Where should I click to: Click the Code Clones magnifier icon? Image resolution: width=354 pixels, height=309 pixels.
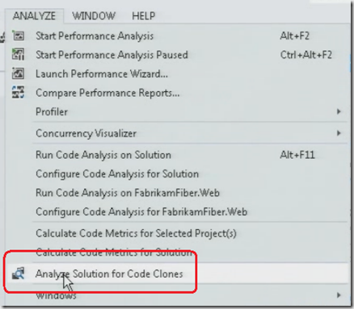[19, 274]
